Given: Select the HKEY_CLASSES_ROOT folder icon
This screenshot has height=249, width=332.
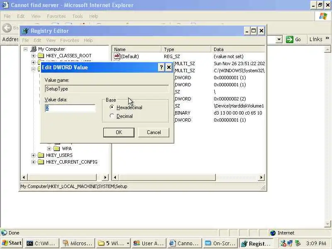Looking at the screenshot, I should pos(41,56).
